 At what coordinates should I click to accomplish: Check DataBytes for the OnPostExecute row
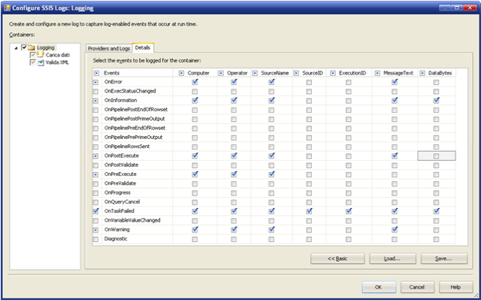point(436,156)
